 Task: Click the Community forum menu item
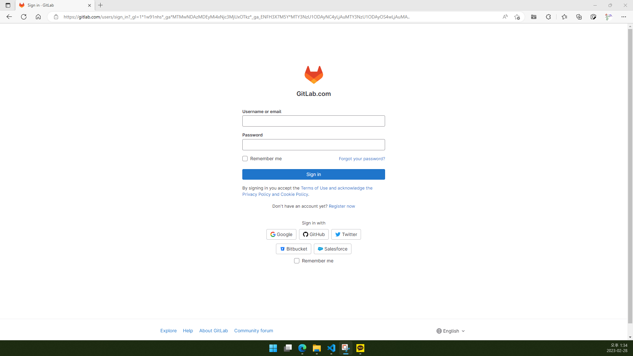pyautogui.click(x=254, y=331)
